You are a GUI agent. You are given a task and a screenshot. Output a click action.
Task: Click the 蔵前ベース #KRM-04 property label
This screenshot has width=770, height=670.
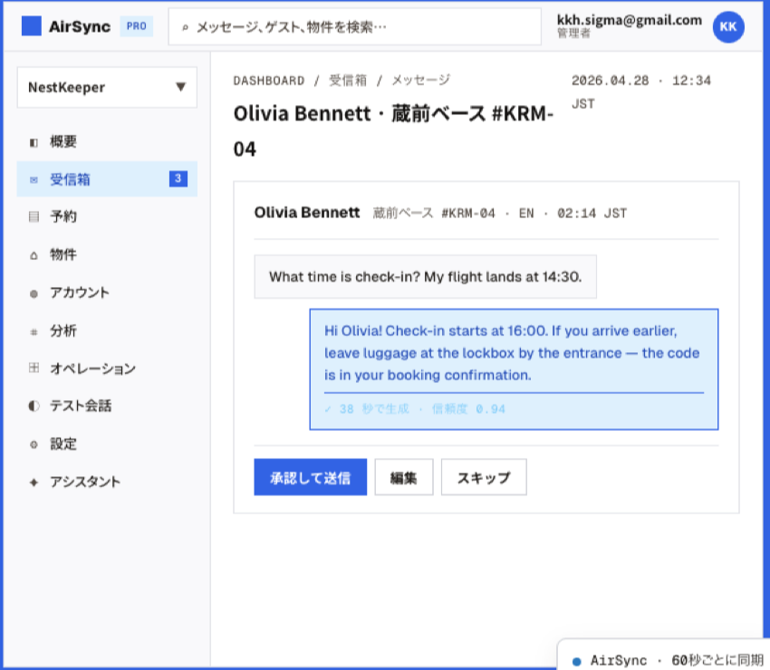434,213
